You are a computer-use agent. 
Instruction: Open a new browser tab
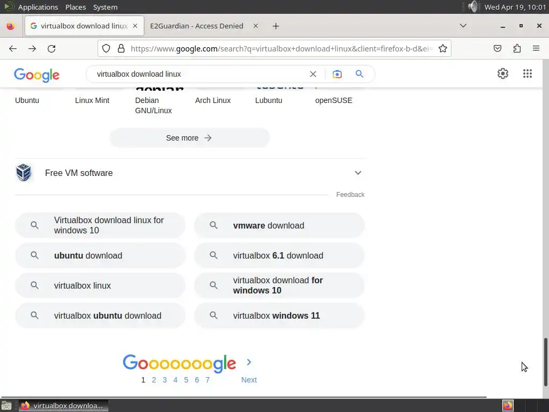tap(276, 26)
